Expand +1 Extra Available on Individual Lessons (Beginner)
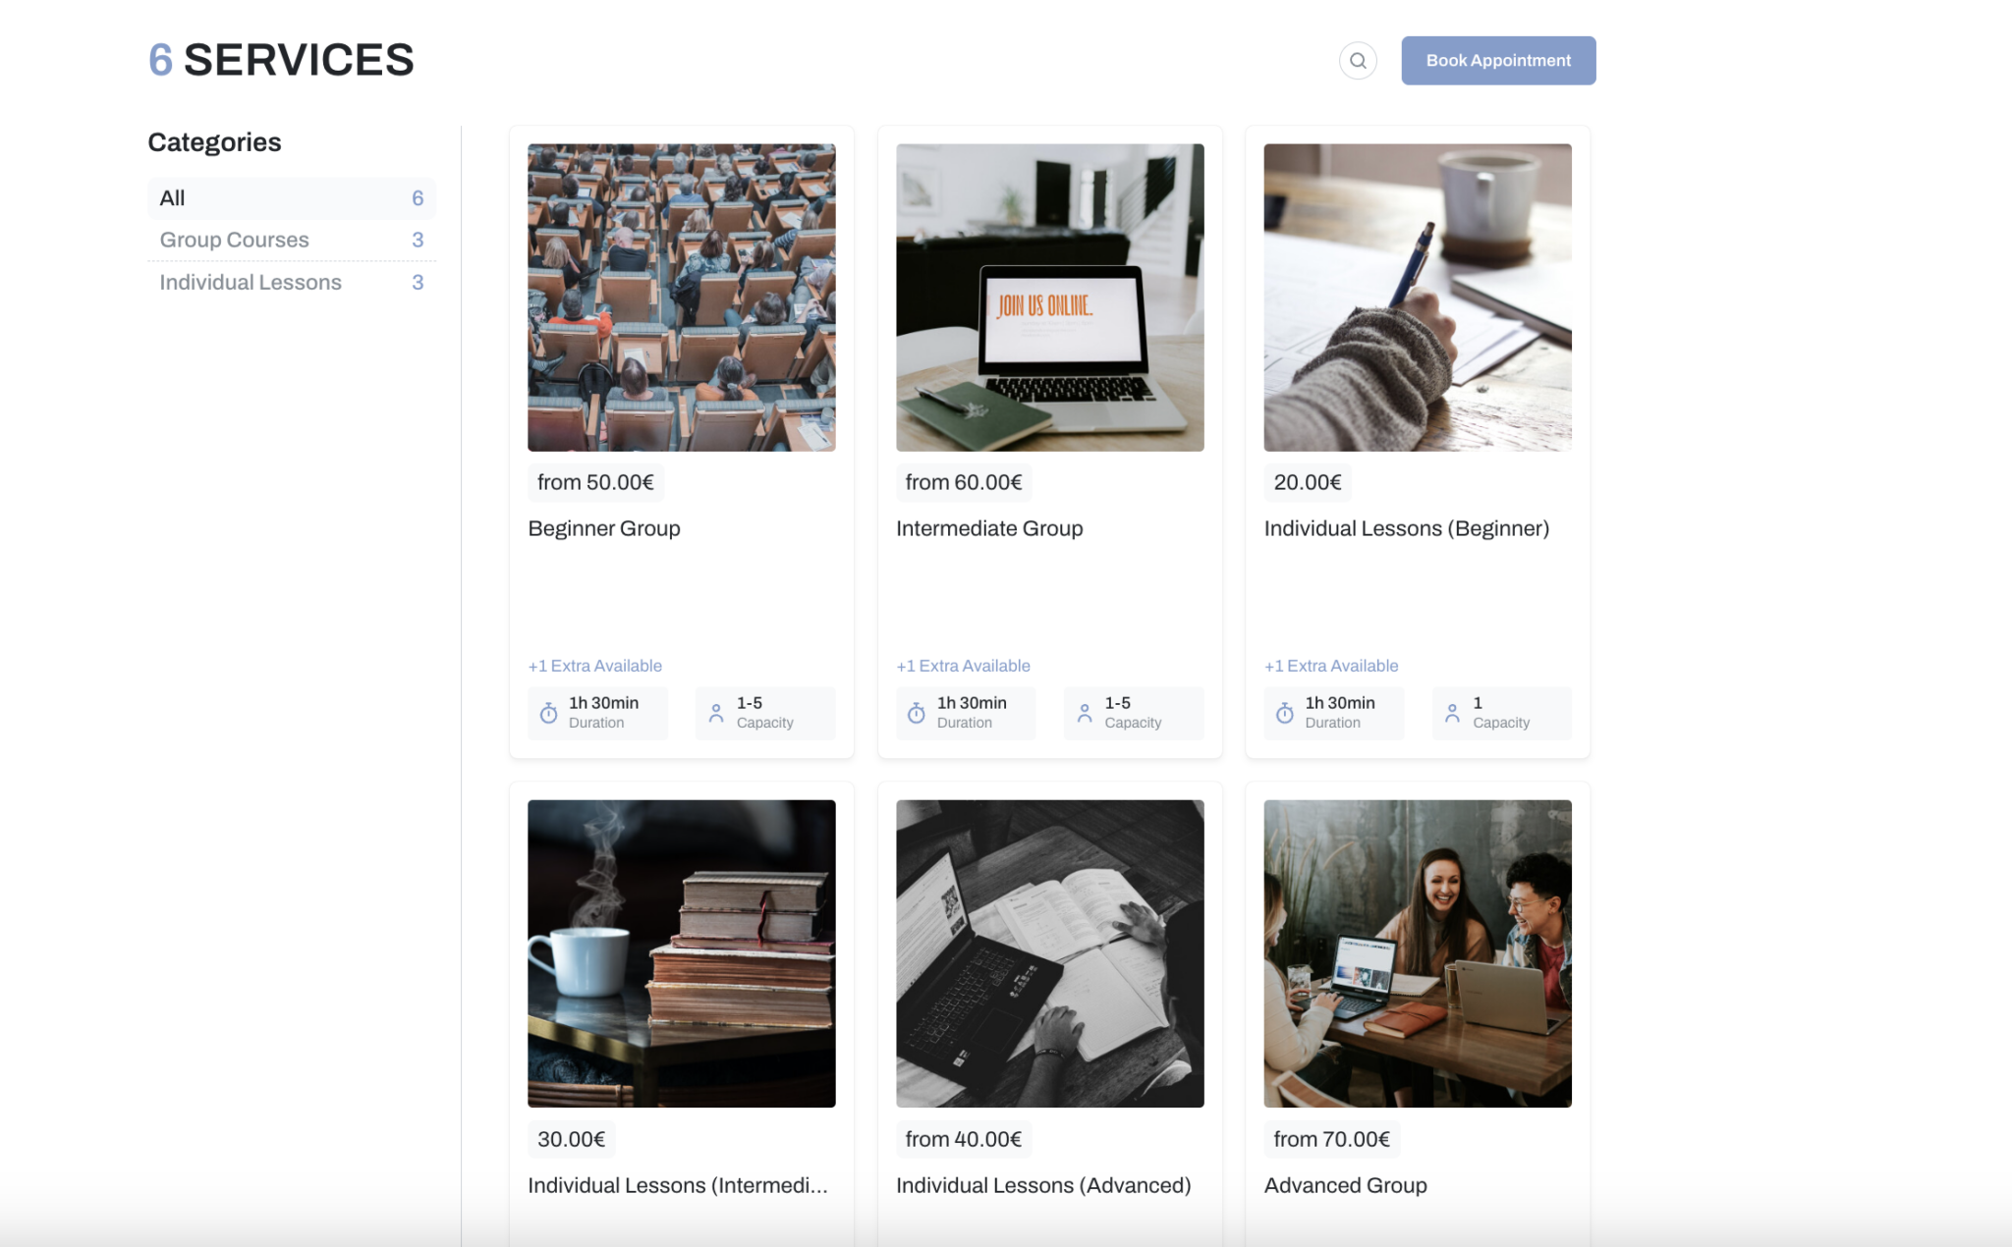Viewport: 2012px width, 1247px height. [x=1331, y=665]
